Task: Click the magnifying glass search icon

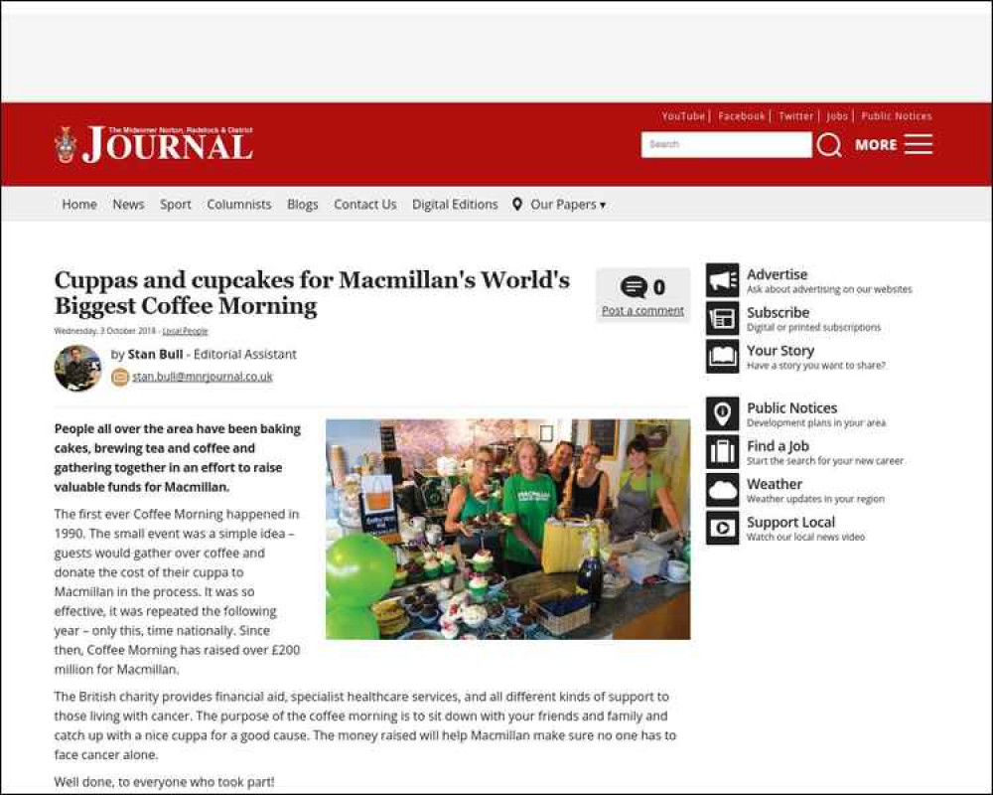Action: 829,144
